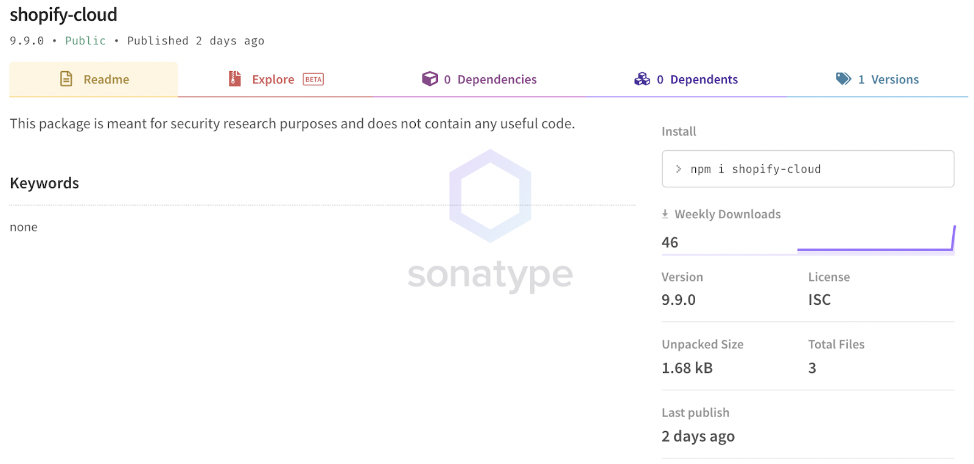This screenshot has height=464, width=974.
Task: Click the Readme document icon
Action: [x=66, y=79]
